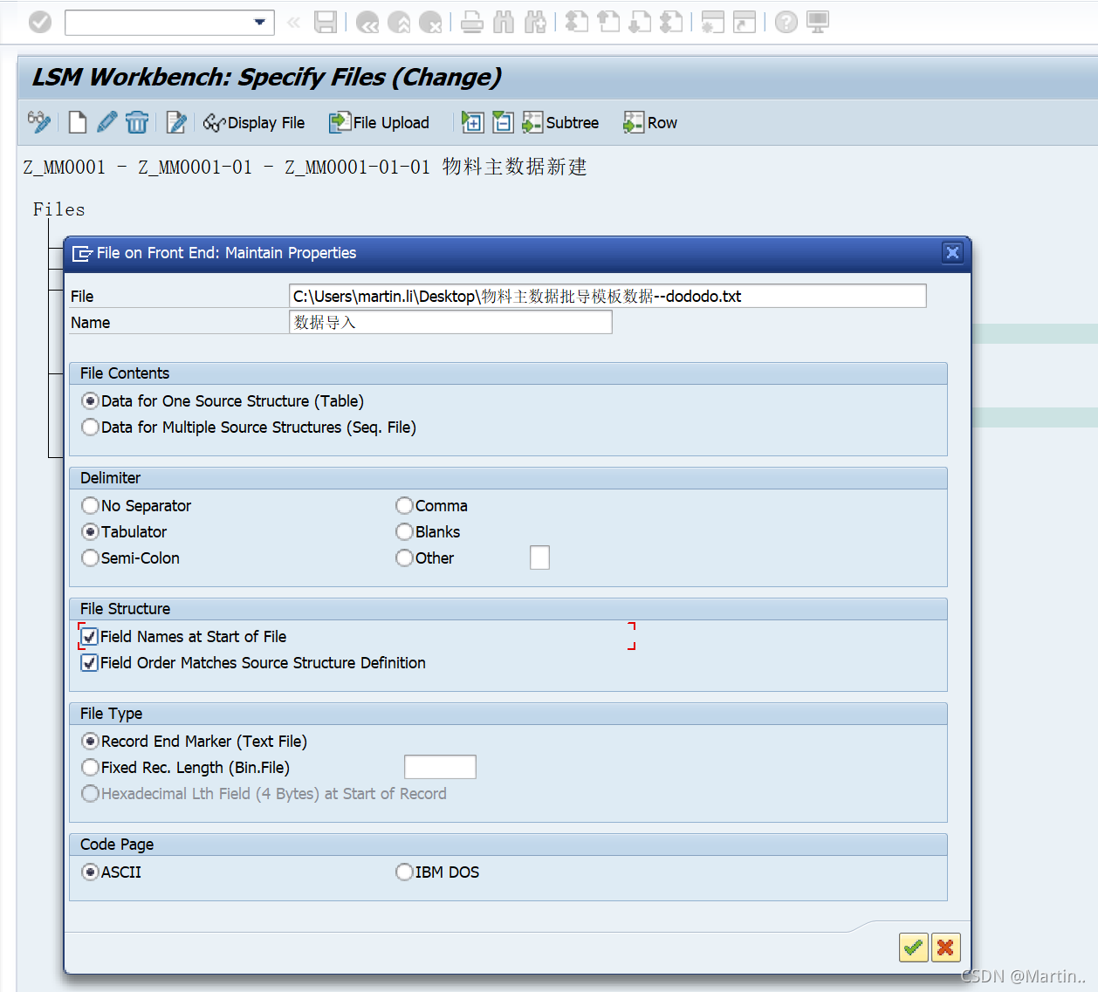Viewport: 1098px width, 992px height.
Task: Select the ASCII code page
Action: (x=90, y=872)
